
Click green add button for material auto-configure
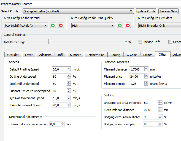tap(53, 25)
